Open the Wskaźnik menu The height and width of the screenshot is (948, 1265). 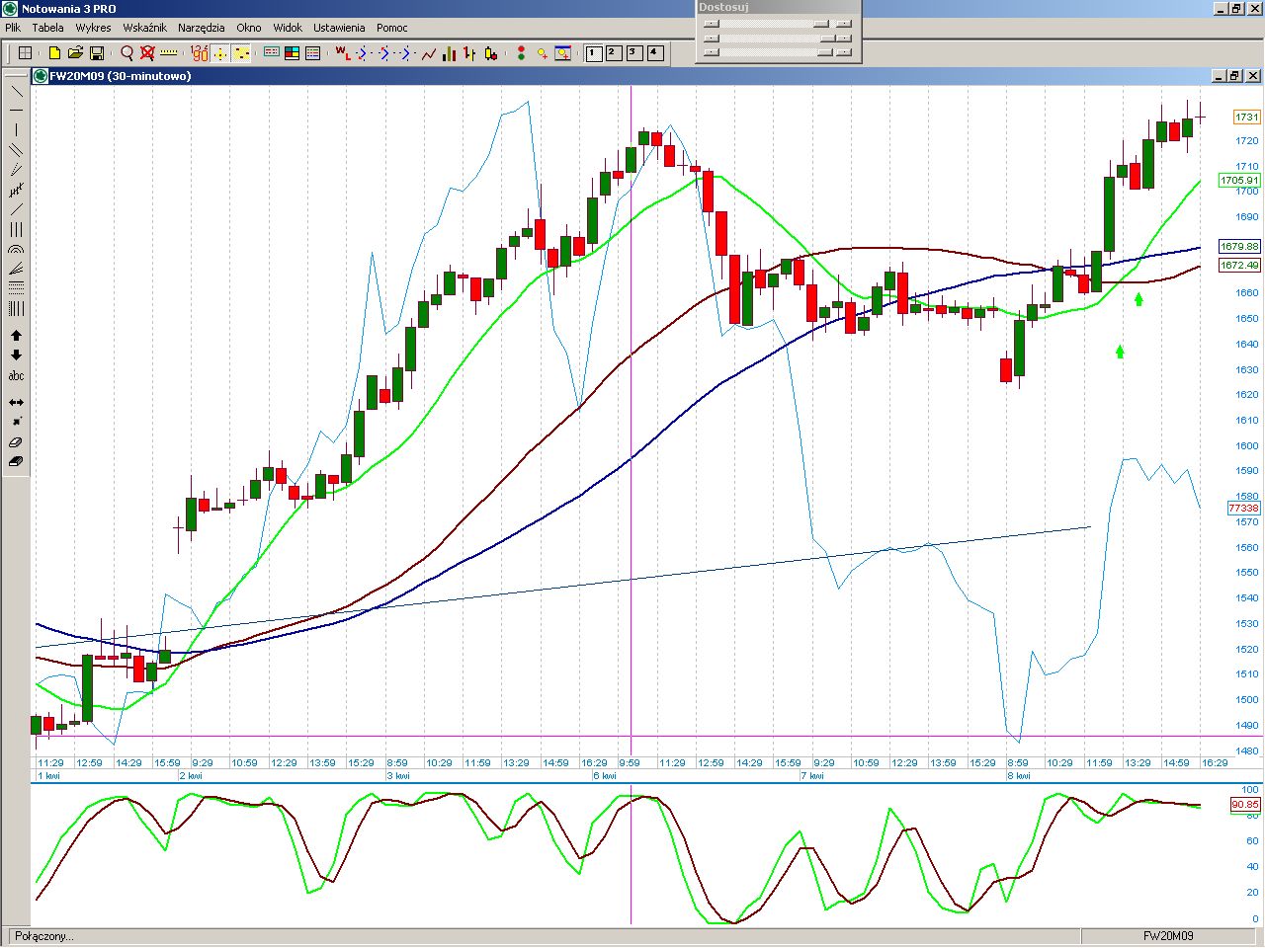(x=144, y=28)
